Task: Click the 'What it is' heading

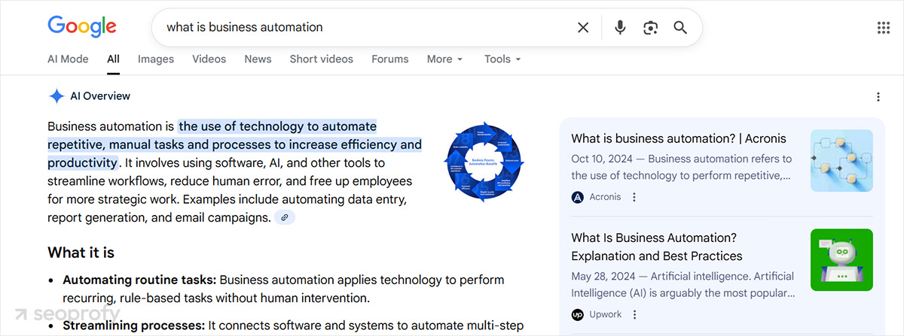Action: tap(81, 252)
